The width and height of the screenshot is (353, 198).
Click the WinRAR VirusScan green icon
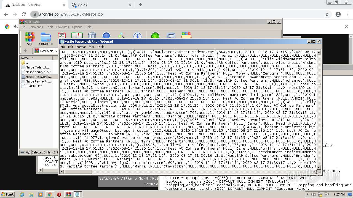155,35
